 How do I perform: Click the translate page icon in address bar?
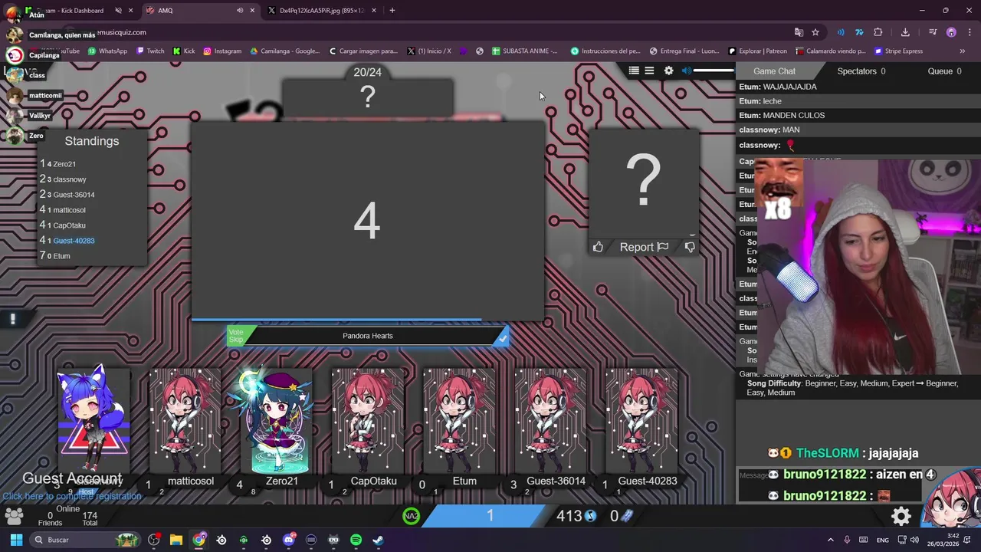click(x=799, y=32)
